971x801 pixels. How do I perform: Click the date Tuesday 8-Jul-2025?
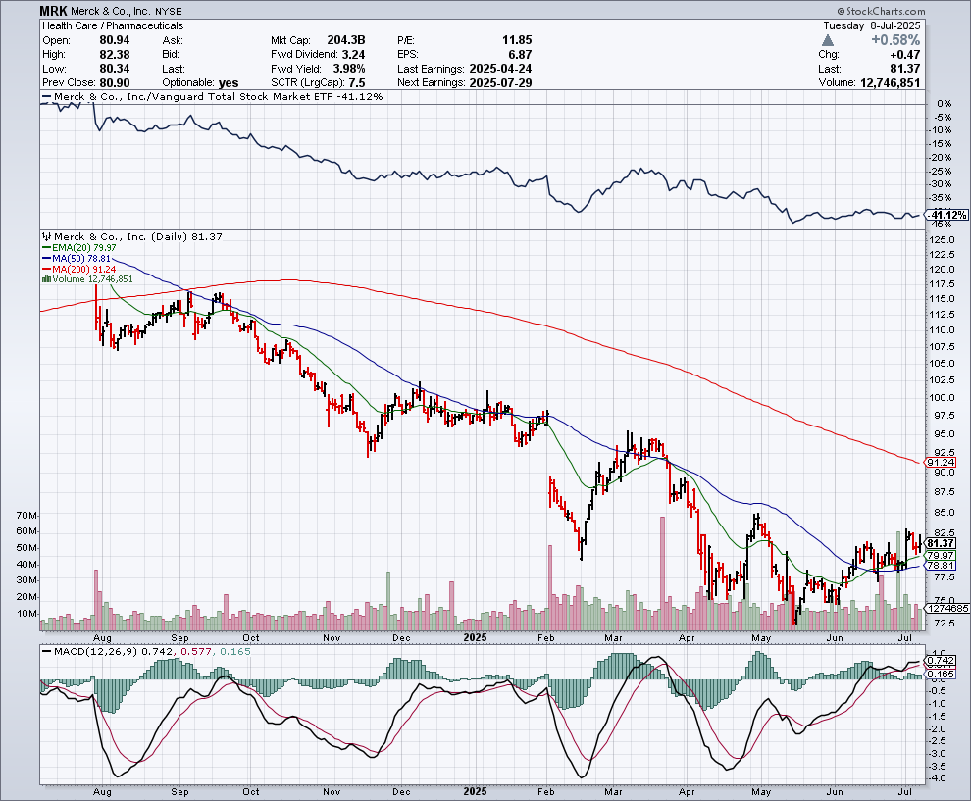coord(872,26)
